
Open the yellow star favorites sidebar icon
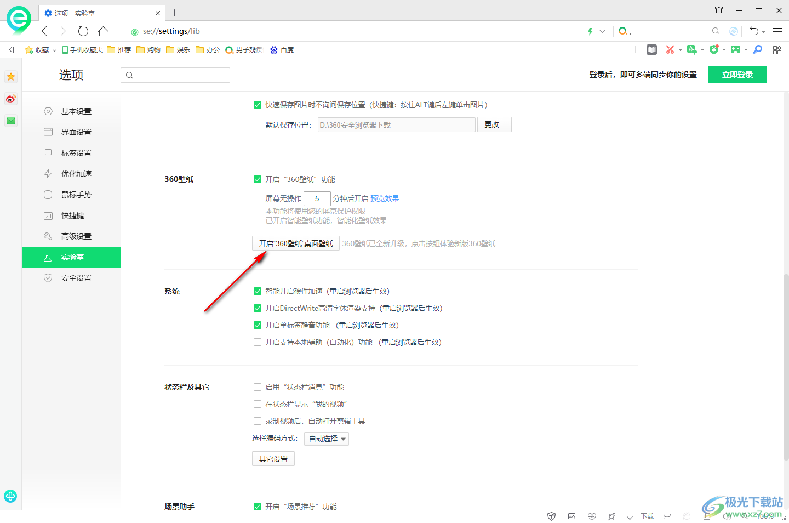click(x=11, y=77)
